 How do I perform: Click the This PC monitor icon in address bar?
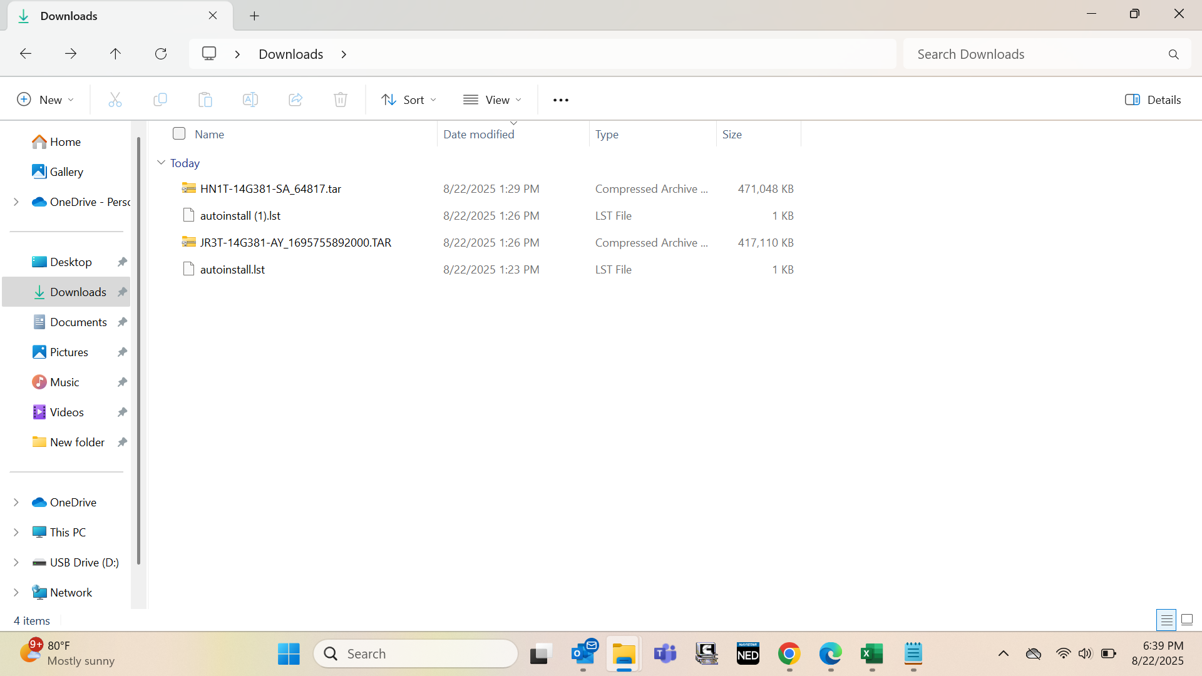point(209,54)
